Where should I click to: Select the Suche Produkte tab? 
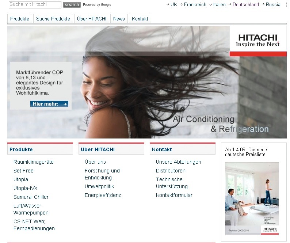(53, 19)
